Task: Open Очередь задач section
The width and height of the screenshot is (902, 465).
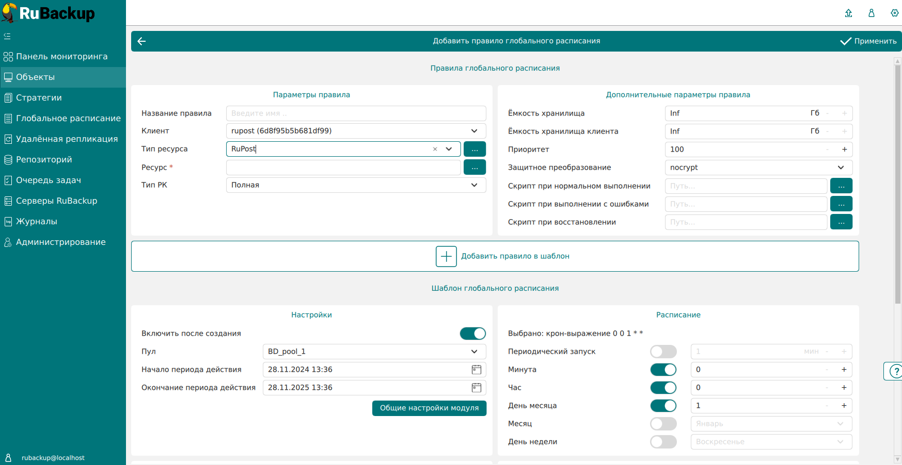Action: pos(63,180)
